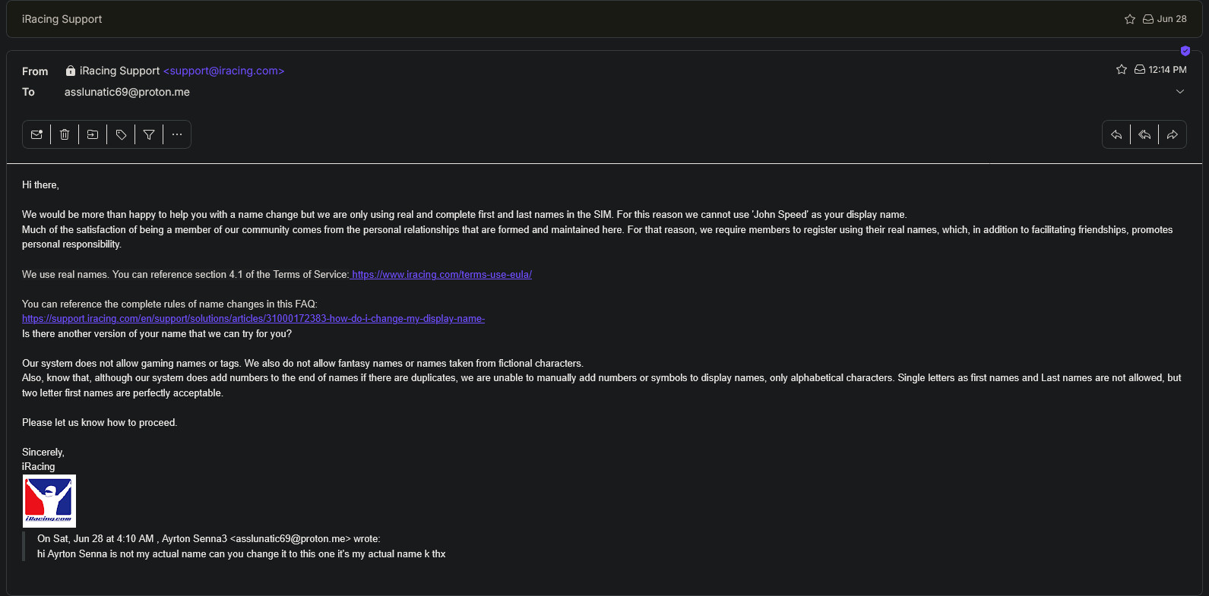The height and width of the screenshot is (596, 1209).
Task: Click the 'From' field label
Action: click(x=35, y=71)
